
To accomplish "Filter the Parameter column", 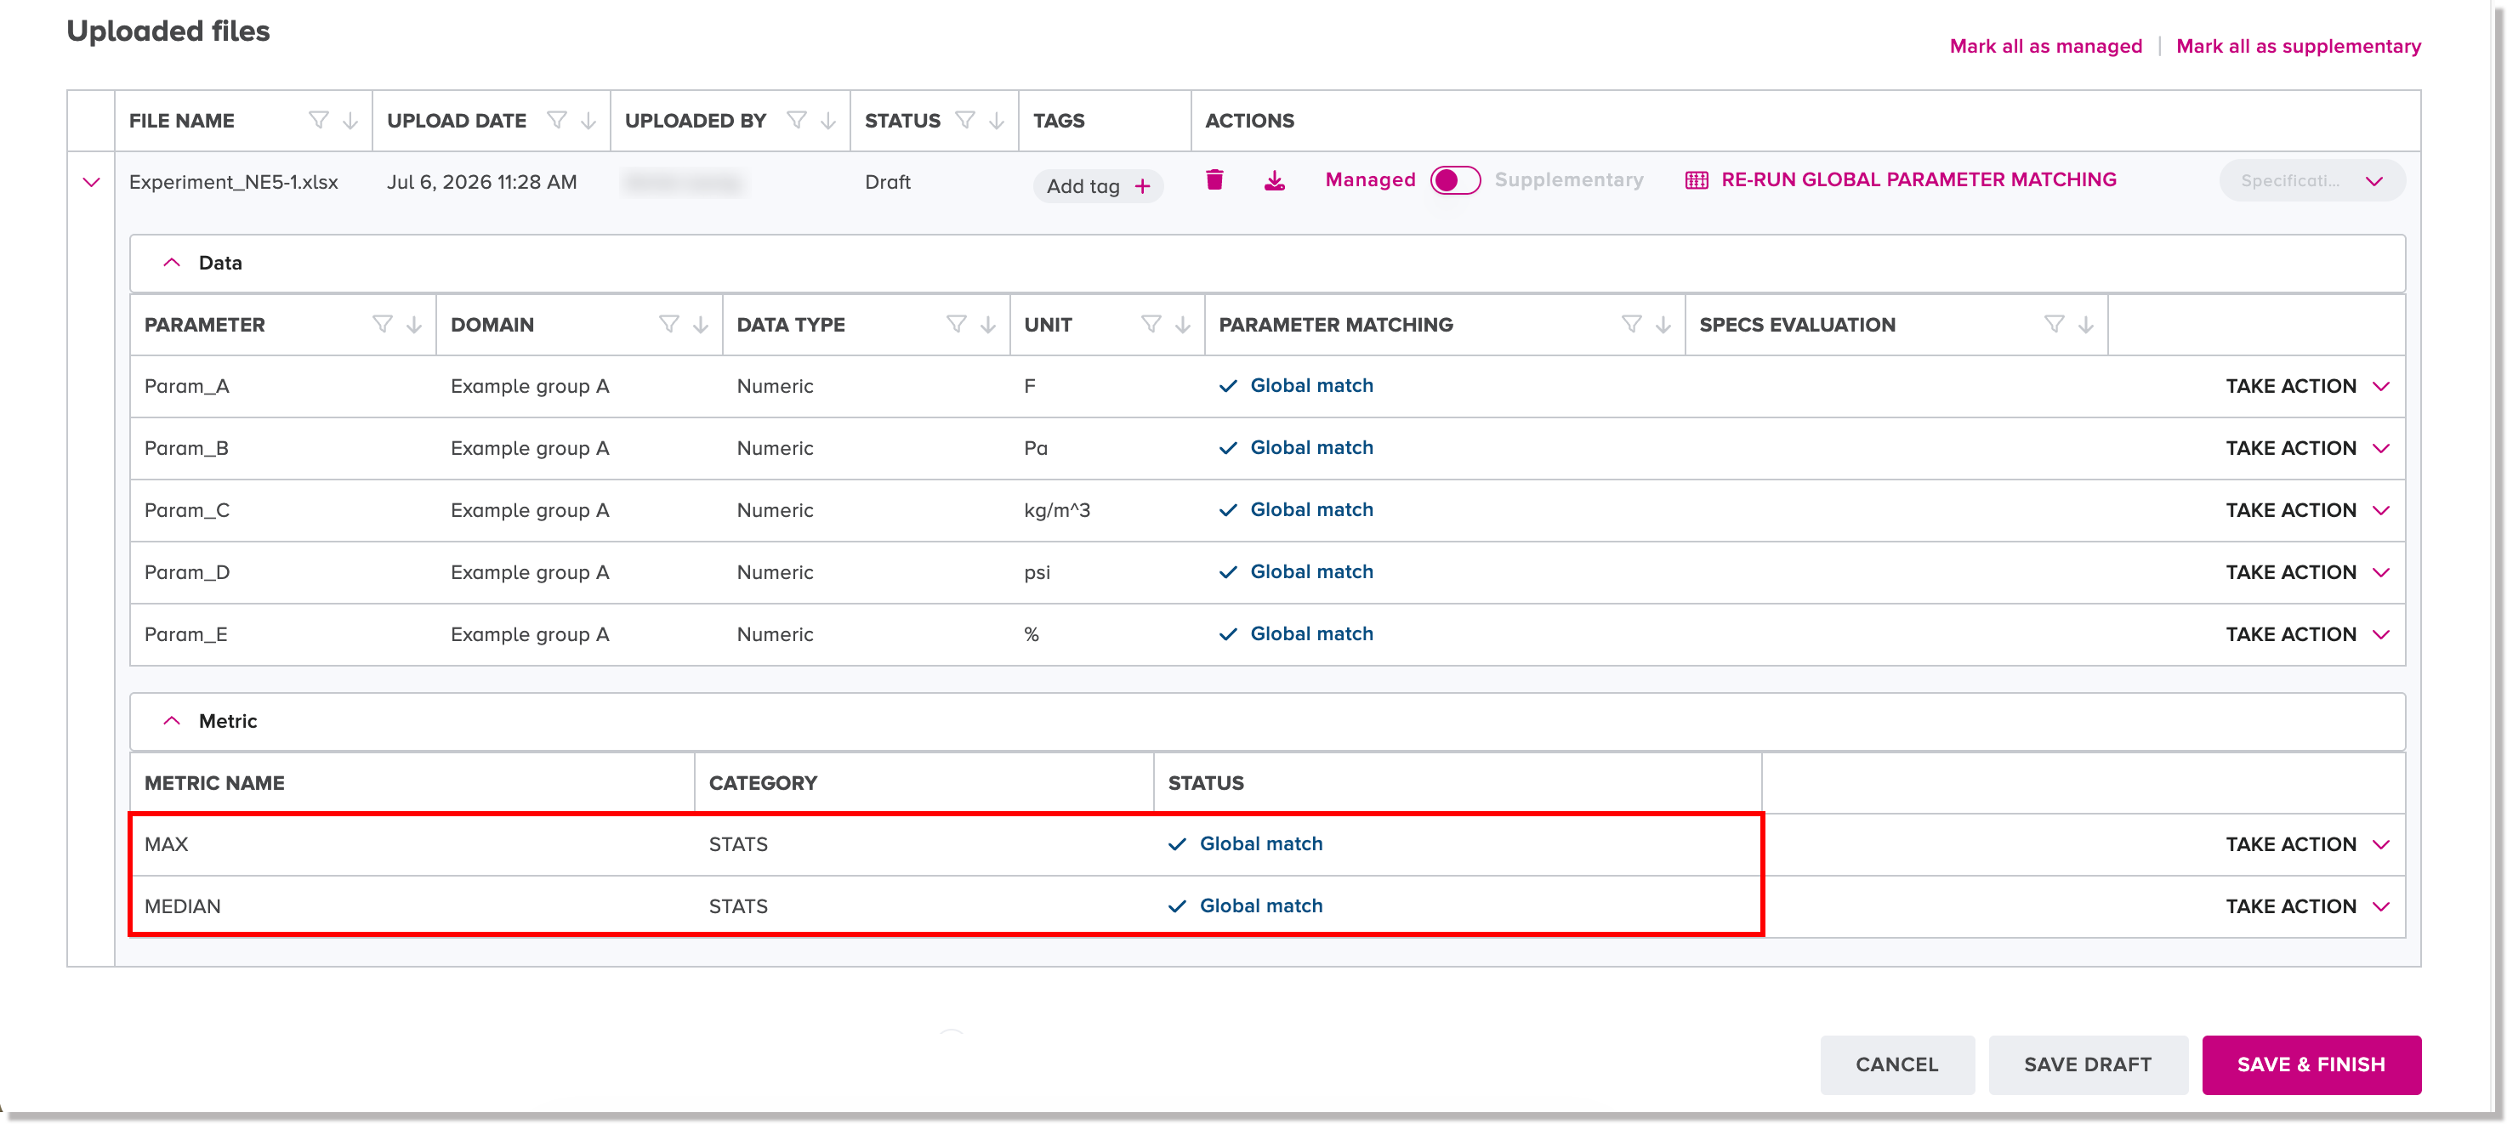I will tap(383, 324).
